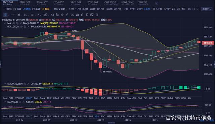The width and height of the screenshot is (215, 124).
Task: Select the wave pattern drawing tool
Action: (39, 15)
